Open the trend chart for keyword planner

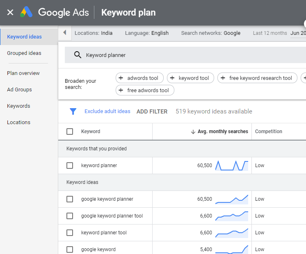point(232,166)
